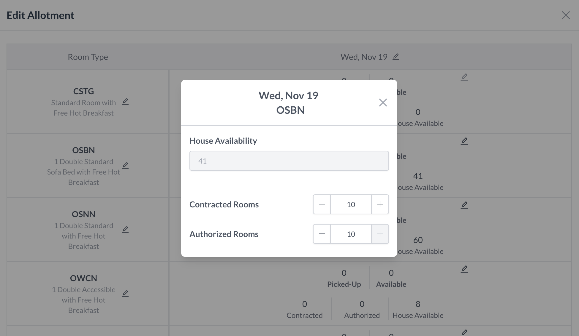Edit OSBN allotment for Nov 19

point(464,141)
